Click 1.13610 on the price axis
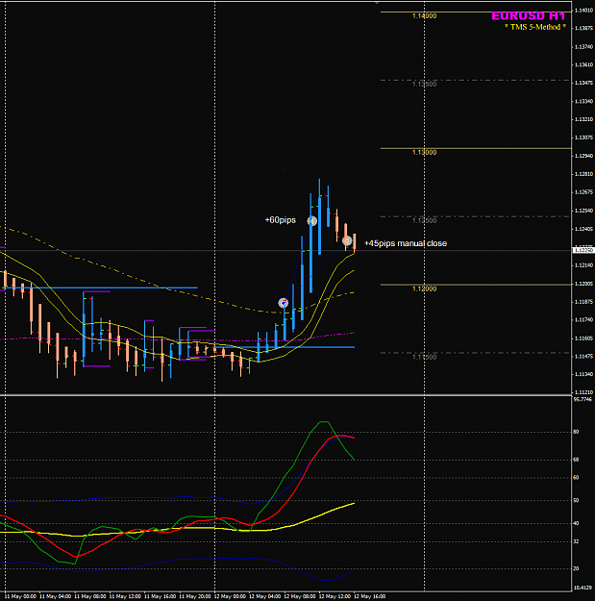This screenshot has height=601, width=595. click(583, 64)
